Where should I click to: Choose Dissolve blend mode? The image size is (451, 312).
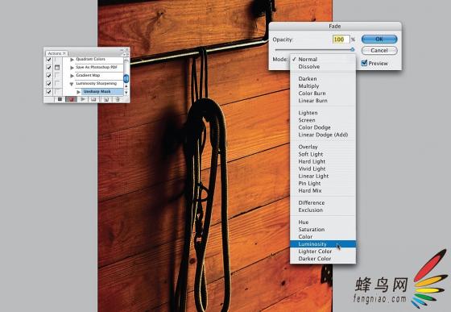(x=323, y=67)
